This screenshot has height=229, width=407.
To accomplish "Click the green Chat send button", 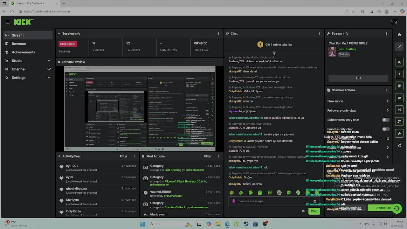I will (314, 211).
